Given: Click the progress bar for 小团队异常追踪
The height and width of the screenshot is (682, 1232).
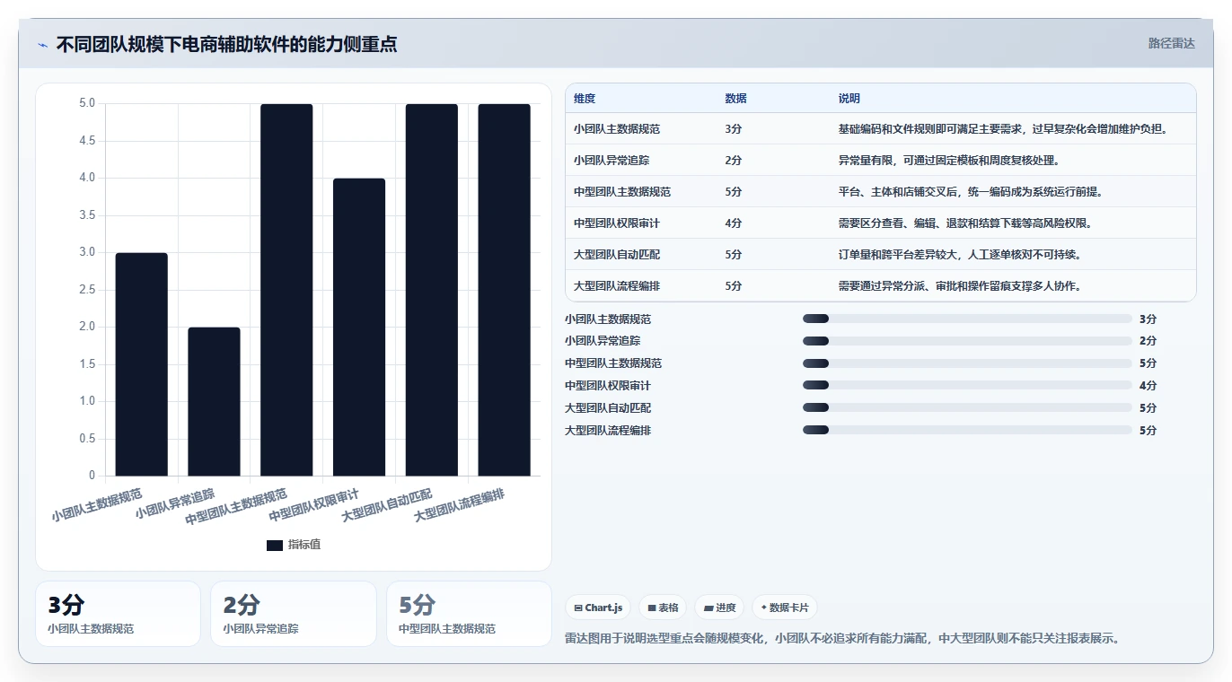Looking at the screenshot, I should (967, 341).
